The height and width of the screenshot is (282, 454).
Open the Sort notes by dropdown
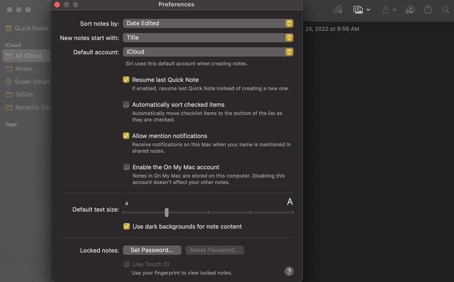click(x=208, y=24)
